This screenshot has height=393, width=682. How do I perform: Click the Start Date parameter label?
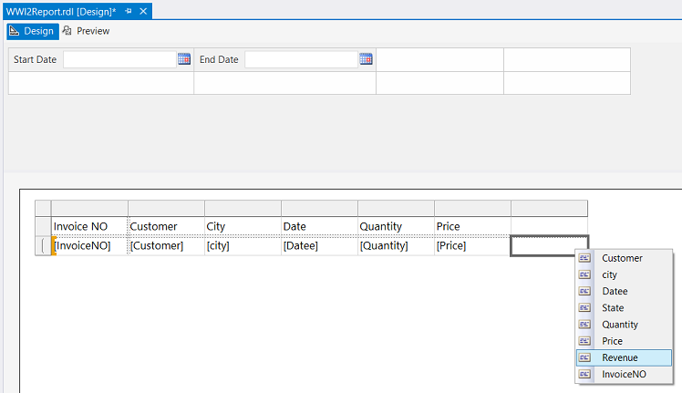(35, 59)
